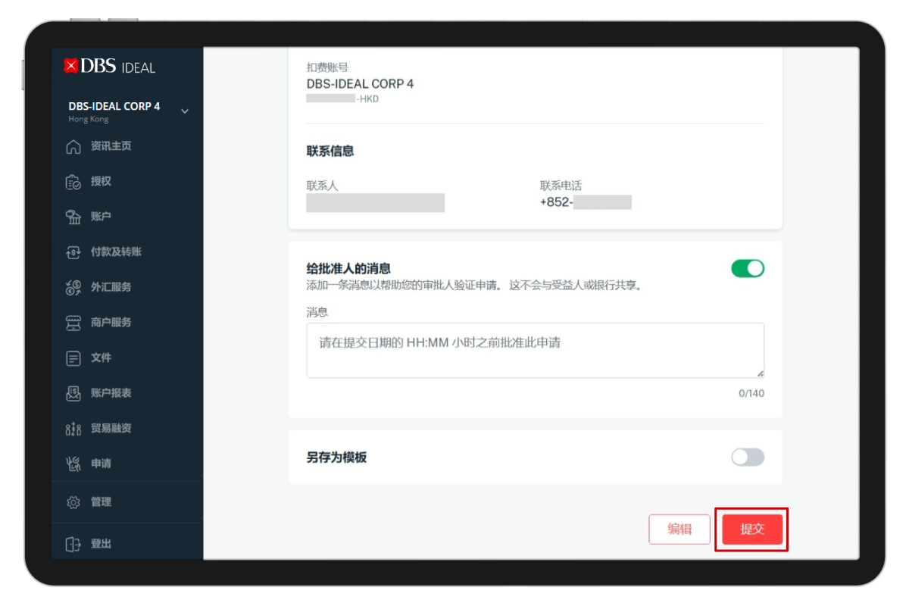The image size is (909, 606).
Task: Click the sliders icon beside 贸易融资
Action: pos(73,429)
